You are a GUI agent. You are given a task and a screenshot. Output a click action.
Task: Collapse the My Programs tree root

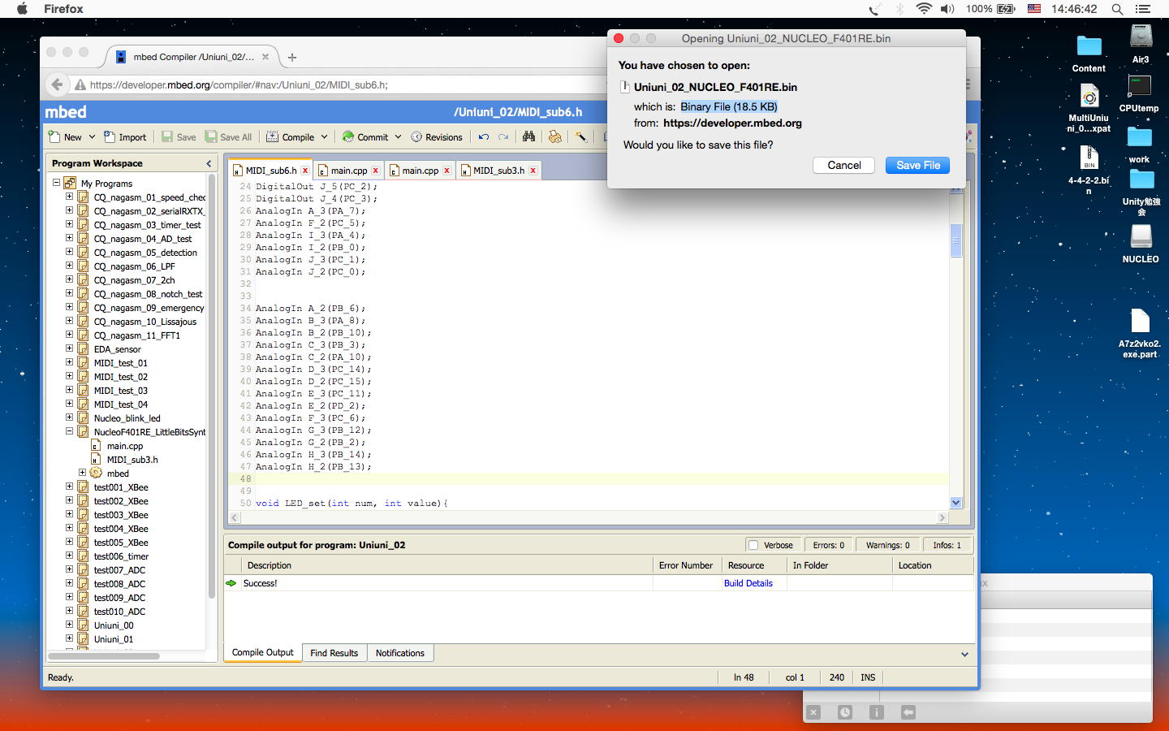click(56, 183)
